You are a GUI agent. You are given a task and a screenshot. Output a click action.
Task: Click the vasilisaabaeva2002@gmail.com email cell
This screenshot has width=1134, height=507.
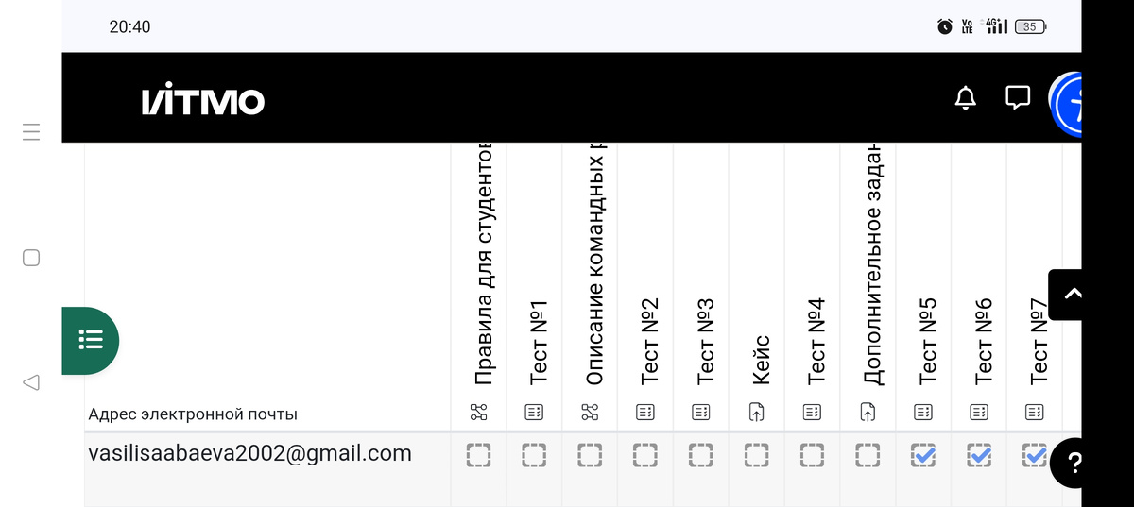[249, 454]
